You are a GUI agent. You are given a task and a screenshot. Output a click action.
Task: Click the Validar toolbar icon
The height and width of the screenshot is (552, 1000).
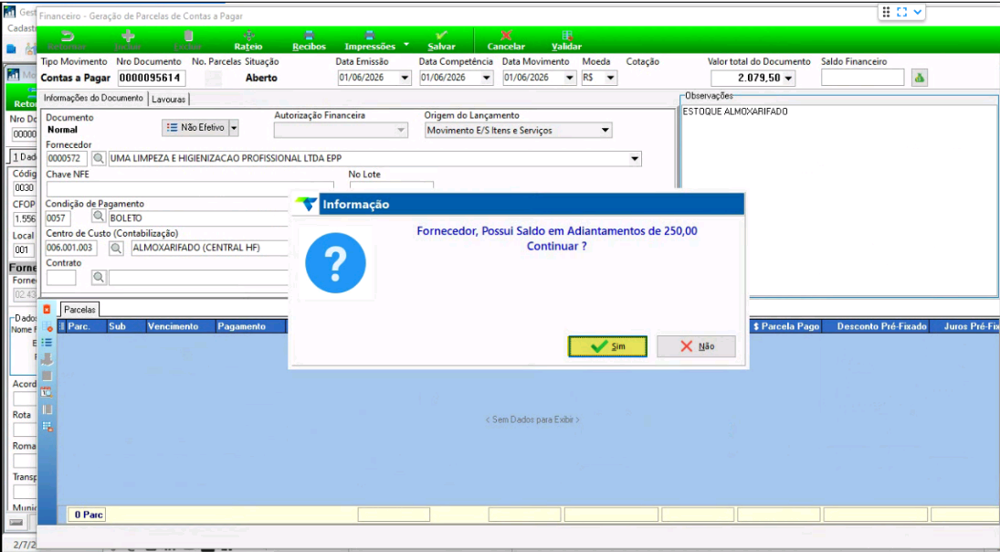[566, 36]
